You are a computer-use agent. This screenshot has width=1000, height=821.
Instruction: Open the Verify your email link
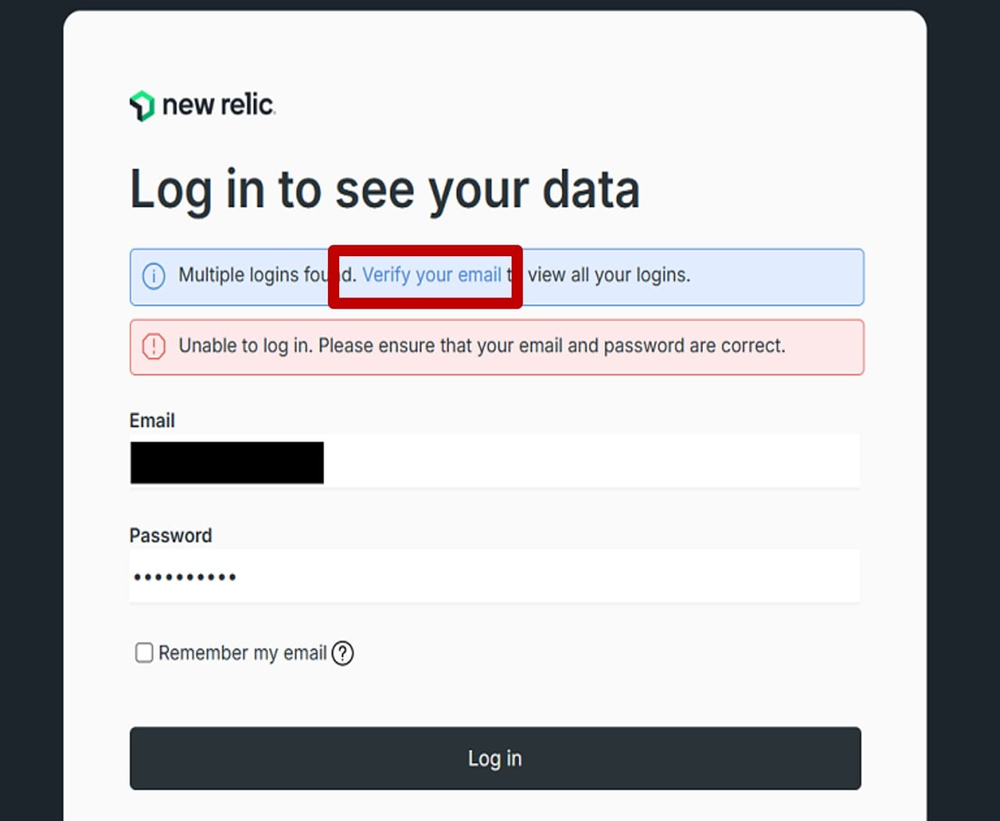tap(431, 275)
